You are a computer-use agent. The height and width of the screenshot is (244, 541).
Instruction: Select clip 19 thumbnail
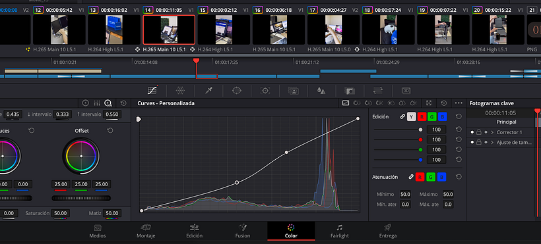click(x=443, y=30)
